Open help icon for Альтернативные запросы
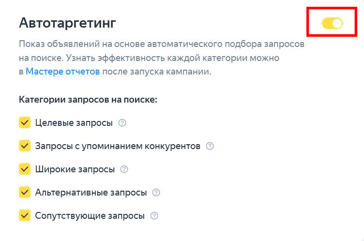The width and height of the screenshot is (364, 241). 156,192
